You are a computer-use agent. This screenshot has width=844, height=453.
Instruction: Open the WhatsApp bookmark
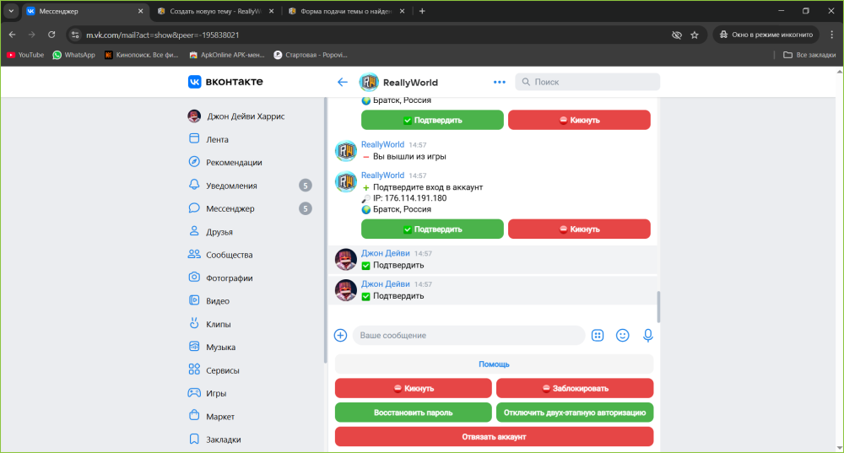73,55
